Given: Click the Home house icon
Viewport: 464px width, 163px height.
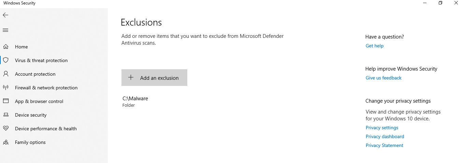Looking at the screenshot, I should pos(5,47).
